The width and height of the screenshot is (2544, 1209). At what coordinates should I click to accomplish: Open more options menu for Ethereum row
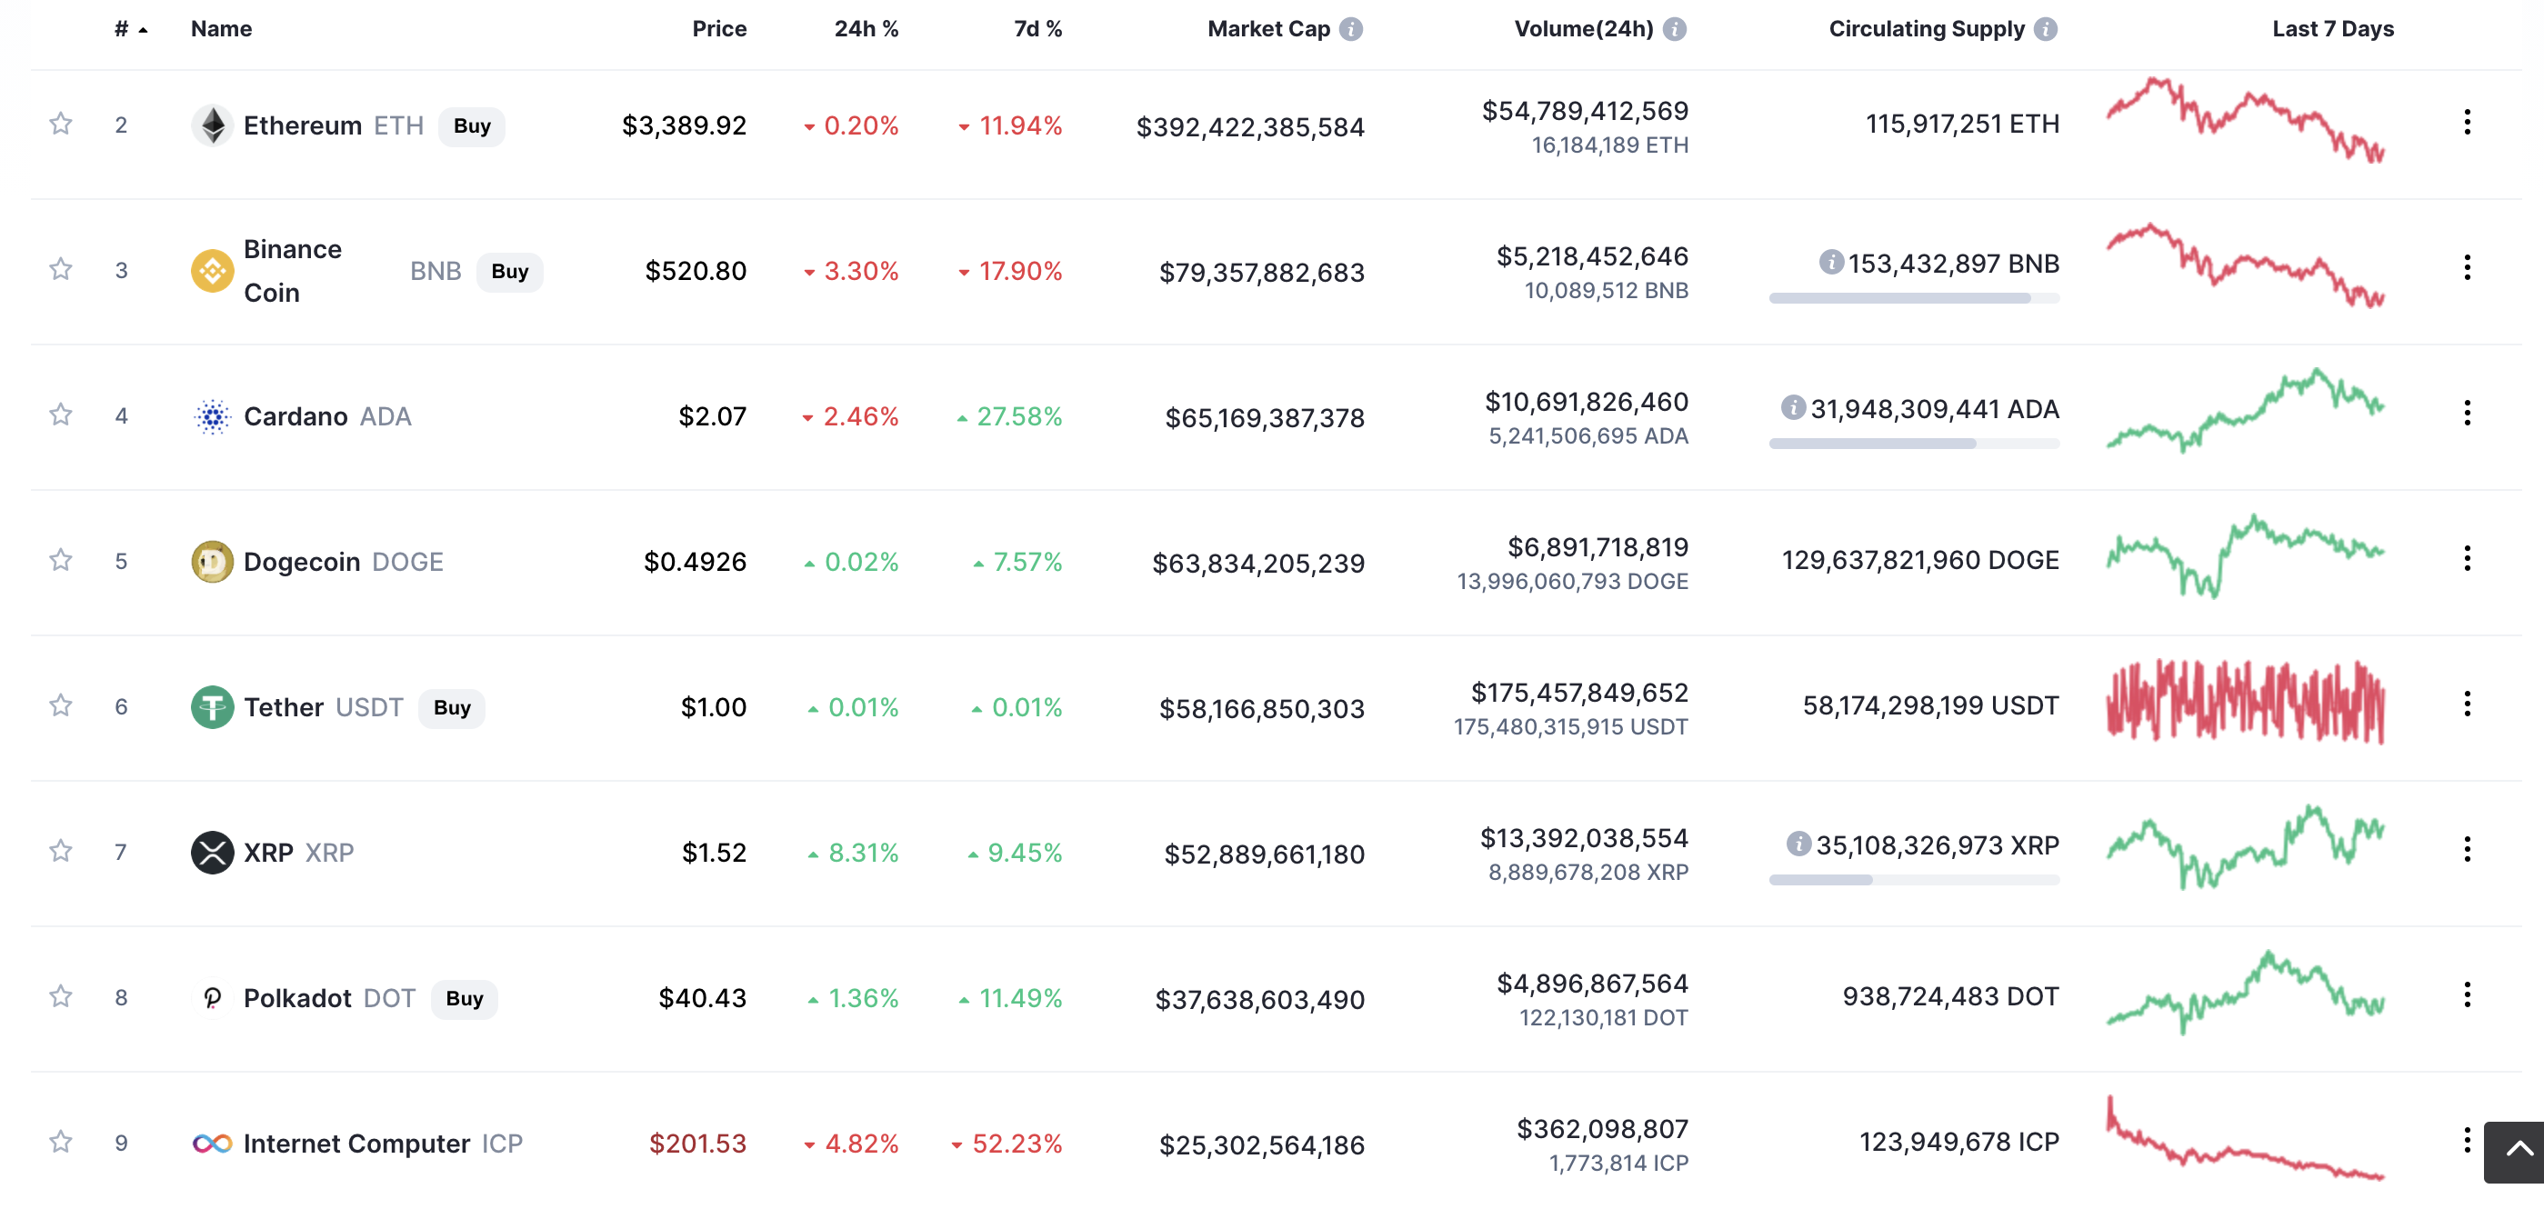point(2467,123)
